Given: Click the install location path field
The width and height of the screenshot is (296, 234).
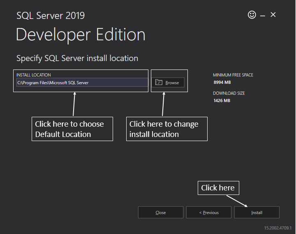Looking at the screenshot, I should click(82, 83).
